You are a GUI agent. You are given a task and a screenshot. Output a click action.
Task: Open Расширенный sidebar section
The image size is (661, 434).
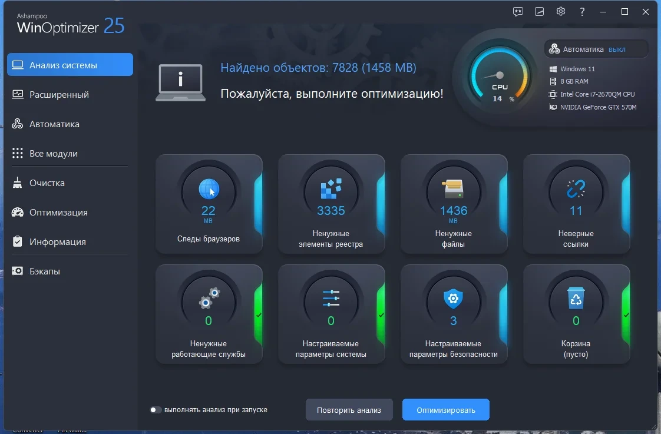tap(70, 94)
